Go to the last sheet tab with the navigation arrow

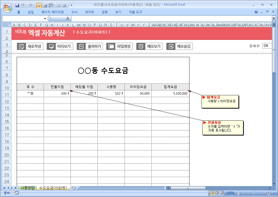(x=15, y=188)
